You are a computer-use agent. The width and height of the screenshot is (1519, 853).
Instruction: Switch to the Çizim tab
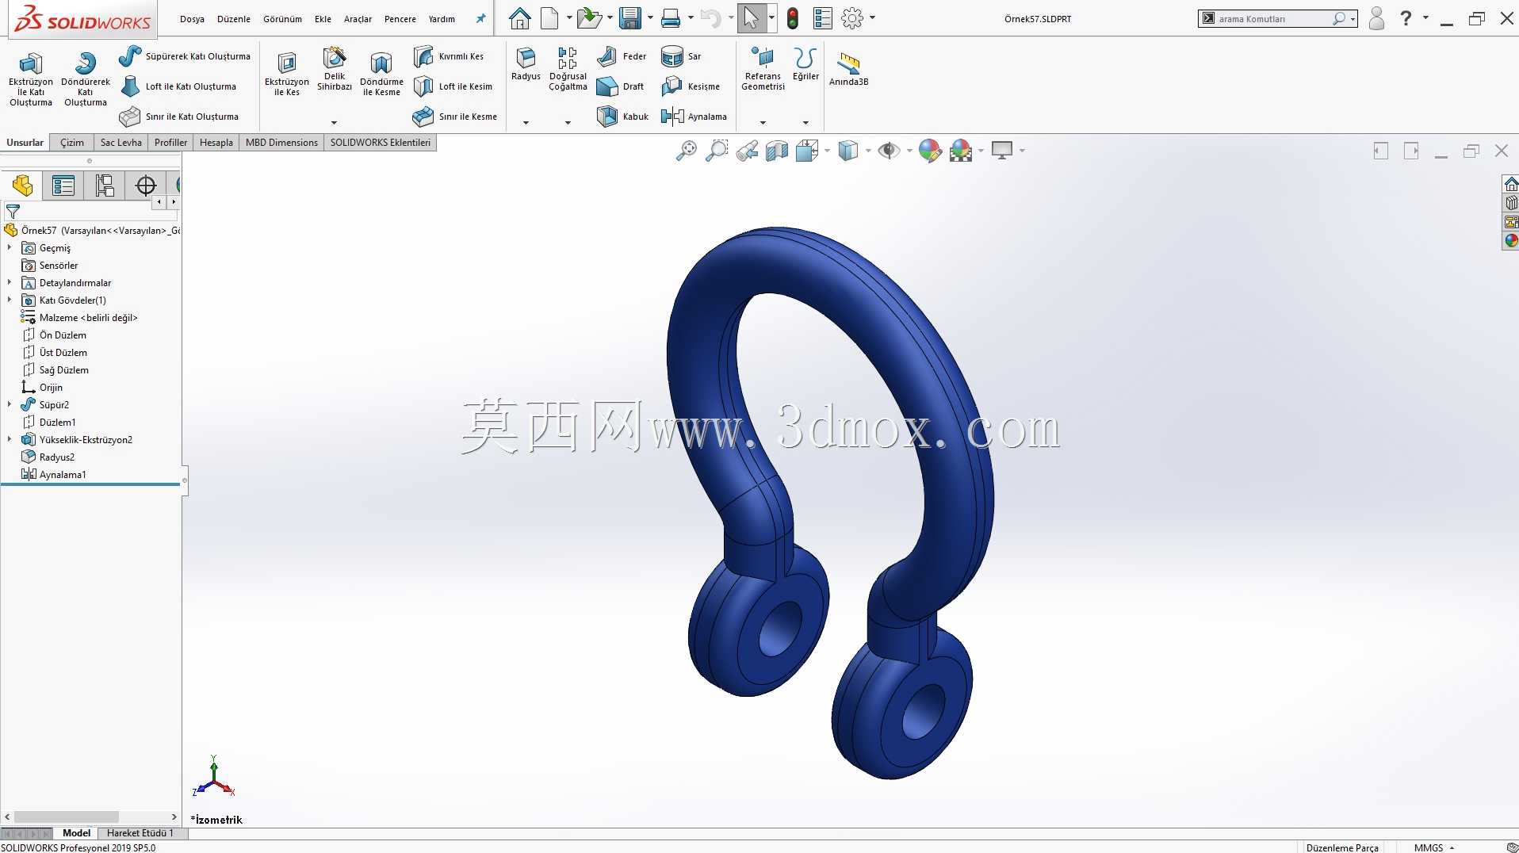pos(71,143)
